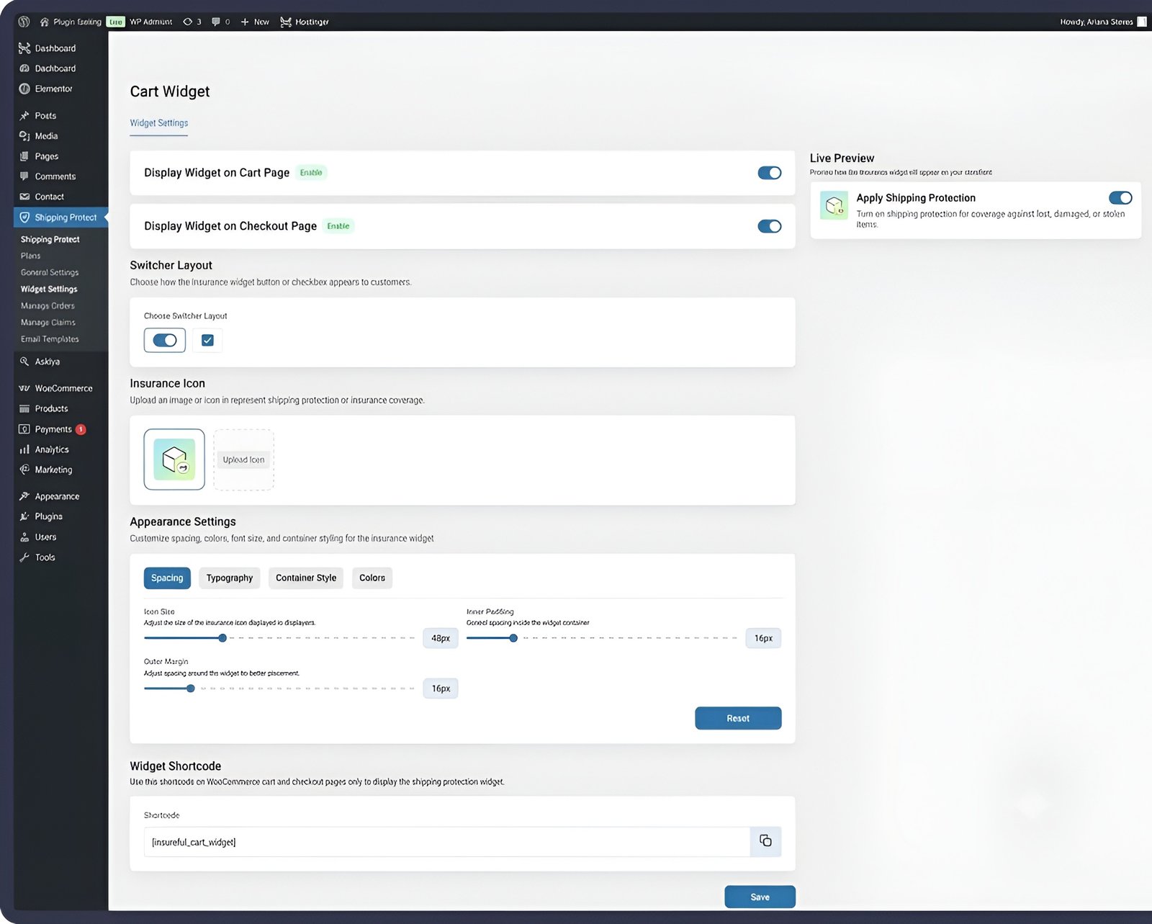This screenshot has height=924, width=1152.
Task: Click the Analytics bar chart icon
Action: click(x=24, y=449)
